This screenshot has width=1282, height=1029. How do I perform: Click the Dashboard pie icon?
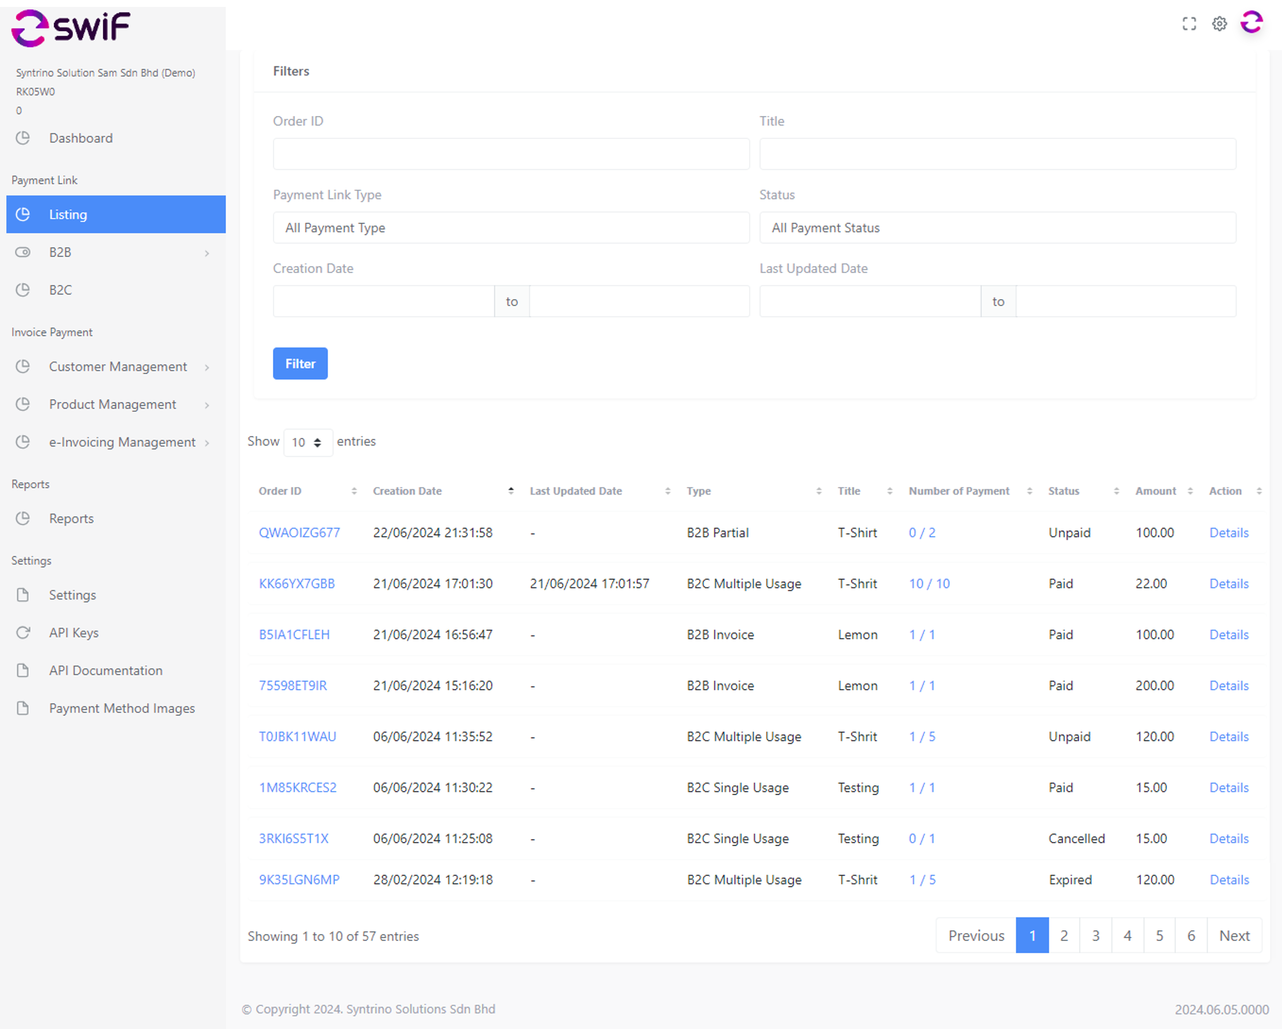point(23,138)
